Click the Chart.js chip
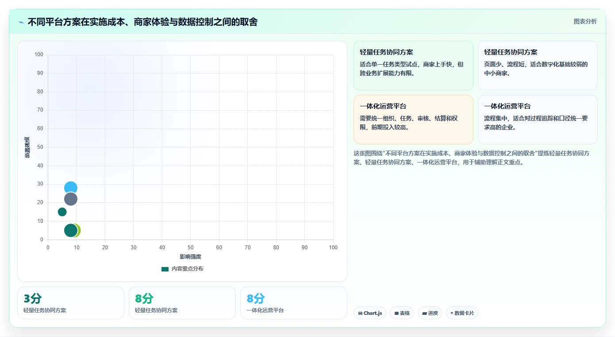The image size is (615, 337). [x=370, y=313]
